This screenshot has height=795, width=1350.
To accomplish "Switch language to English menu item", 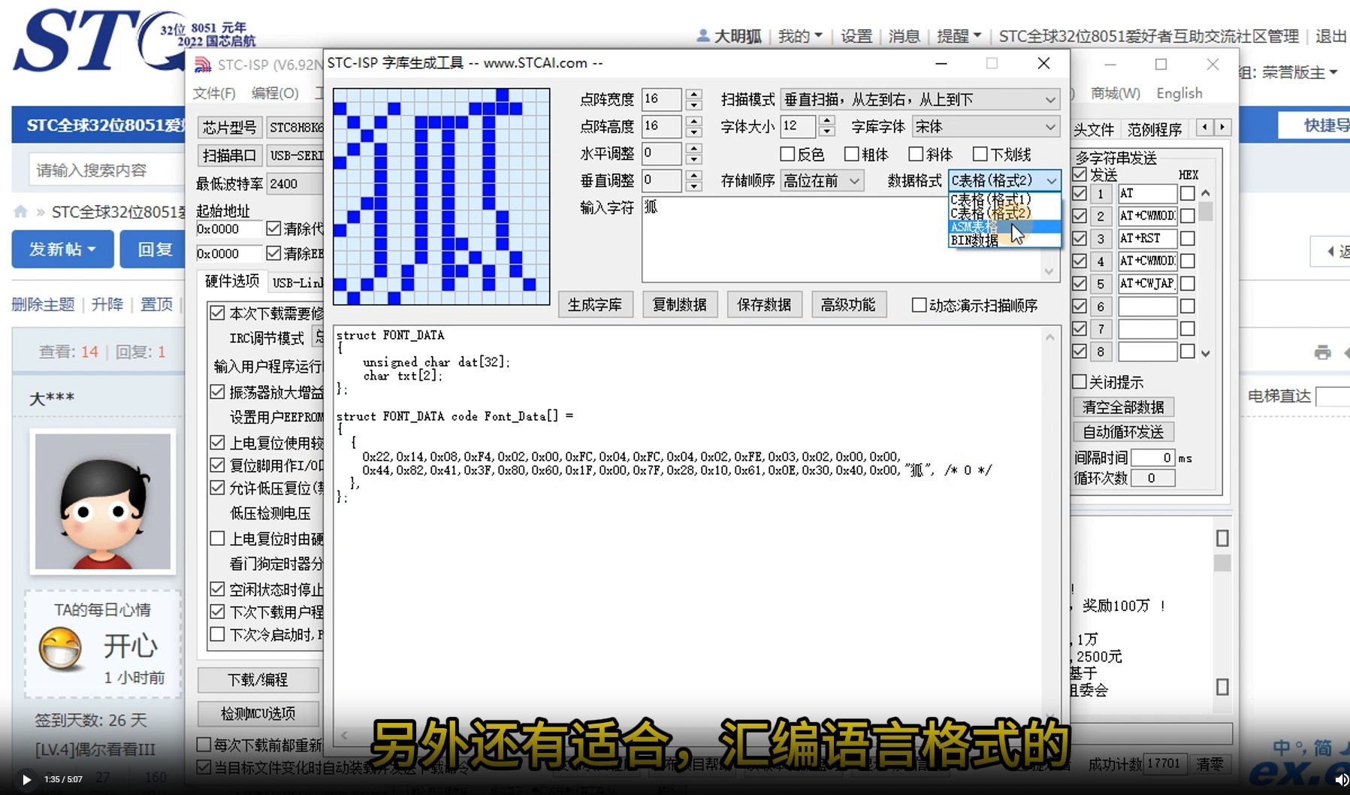I will point(1179,93).
